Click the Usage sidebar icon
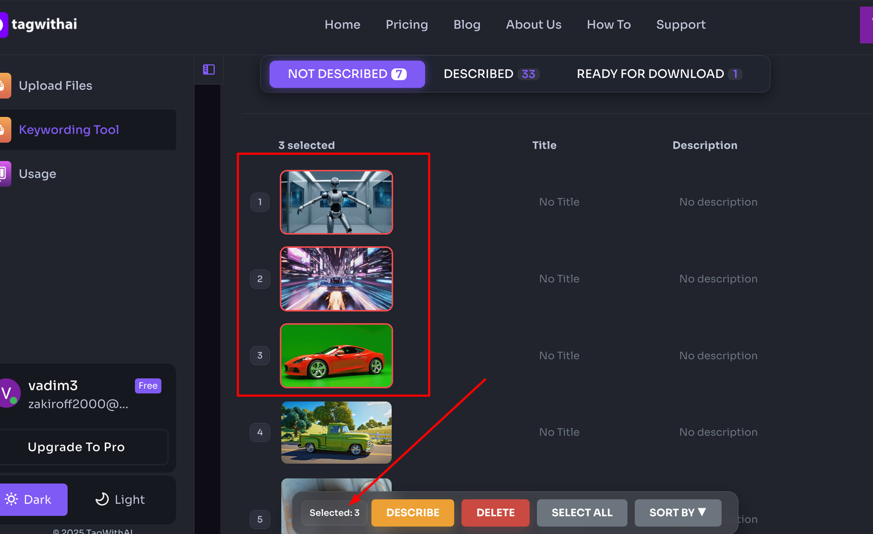Viewport: 873px width, 534px height. (x=4, y=174)
